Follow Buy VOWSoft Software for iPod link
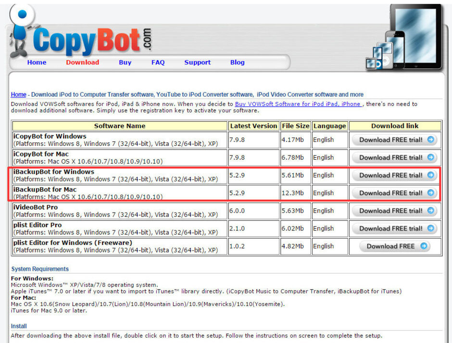This screenshot has width=452, height=343. coord(298,104)
